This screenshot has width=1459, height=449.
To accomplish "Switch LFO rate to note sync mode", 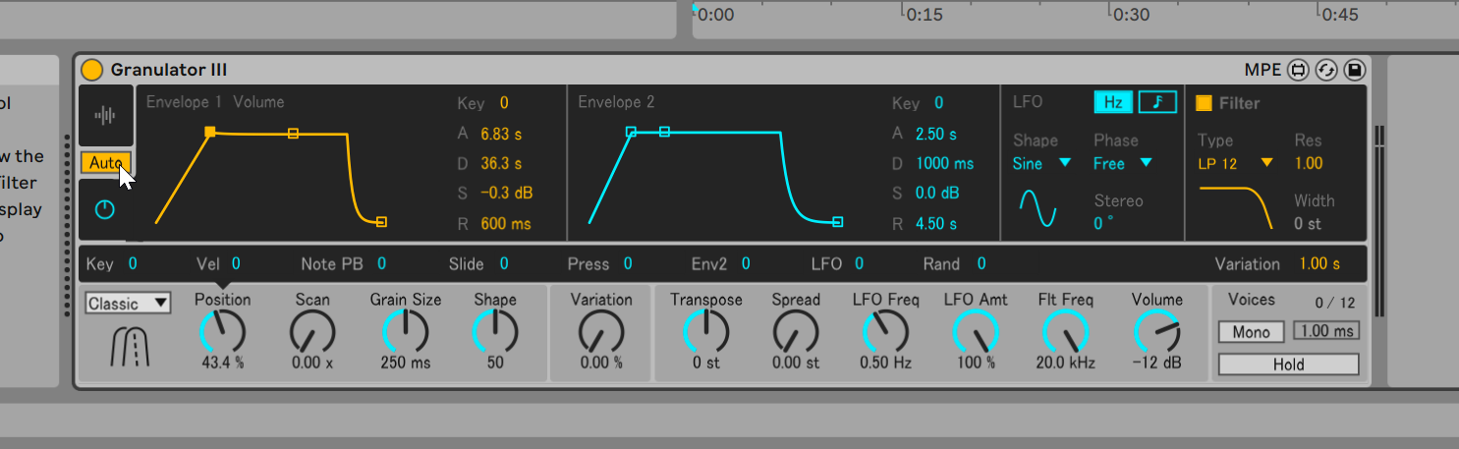I will tap(1156, 102).
